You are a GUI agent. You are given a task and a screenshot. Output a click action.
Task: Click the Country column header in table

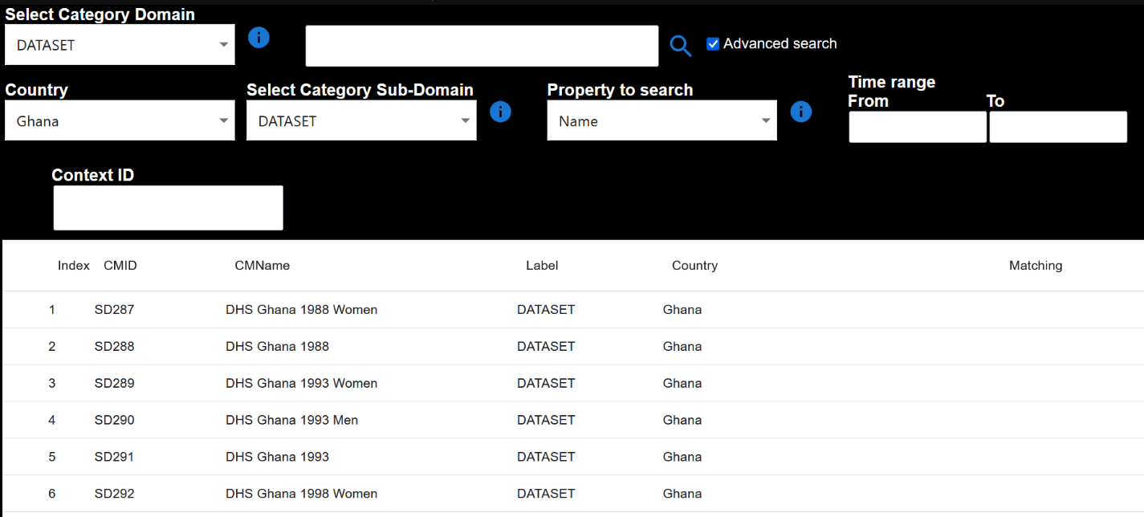point(694,266)
